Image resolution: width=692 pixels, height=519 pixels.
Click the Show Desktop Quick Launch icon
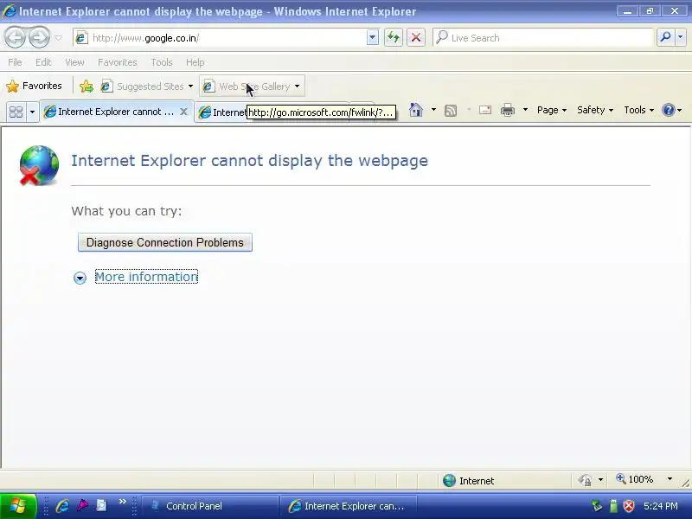coord(101,505)
